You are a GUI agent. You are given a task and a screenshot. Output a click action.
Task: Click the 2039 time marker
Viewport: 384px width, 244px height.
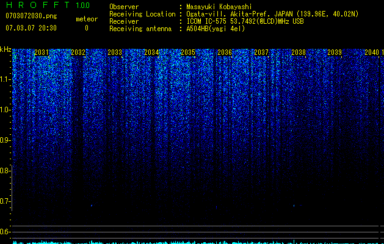(x=335, y=52)
